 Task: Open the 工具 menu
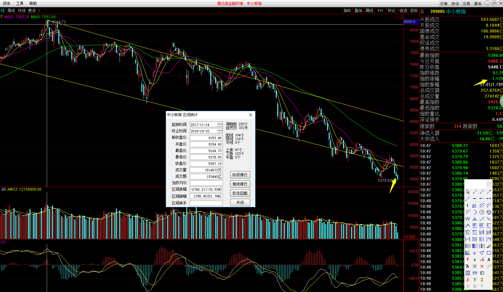[20, 3]
